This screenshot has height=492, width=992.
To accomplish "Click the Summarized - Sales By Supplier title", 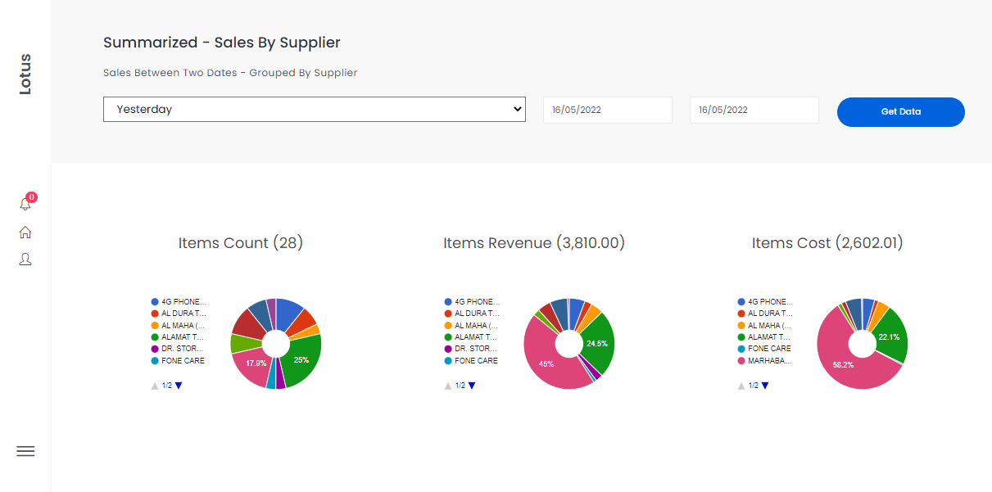I will [x=222, y=43].
